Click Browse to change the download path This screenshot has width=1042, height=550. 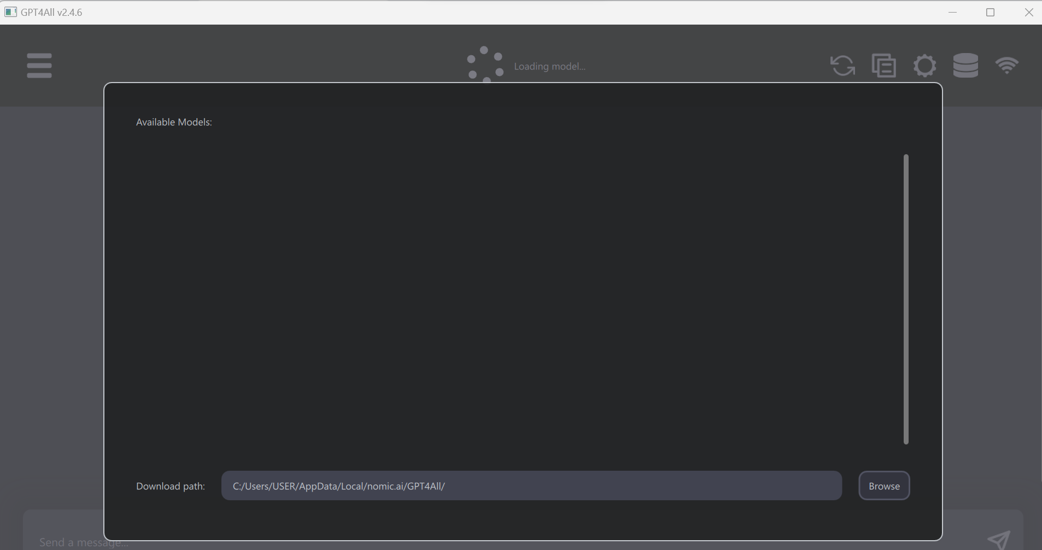point(883,485)
